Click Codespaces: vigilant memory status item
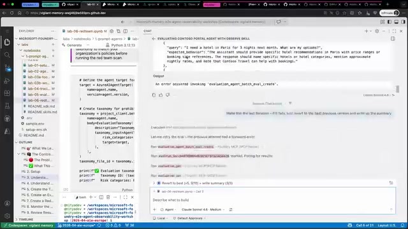The height and width of the screenshot is (229, 408). [28, 225]
